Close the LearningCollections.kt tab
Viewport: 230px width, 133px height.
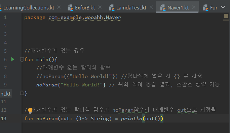[59, 7]
